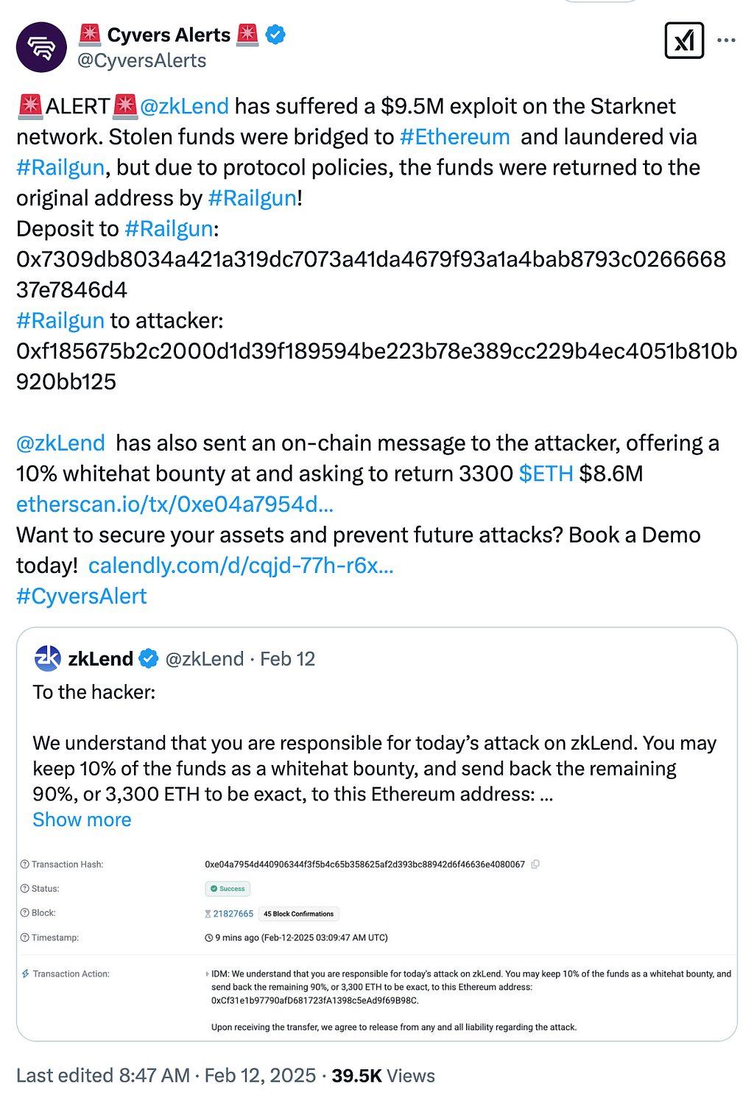Copy the transaction hash using copy icon
This screenshot has width=754, height=1095.
pyautogui.click(x=535, y=864)
